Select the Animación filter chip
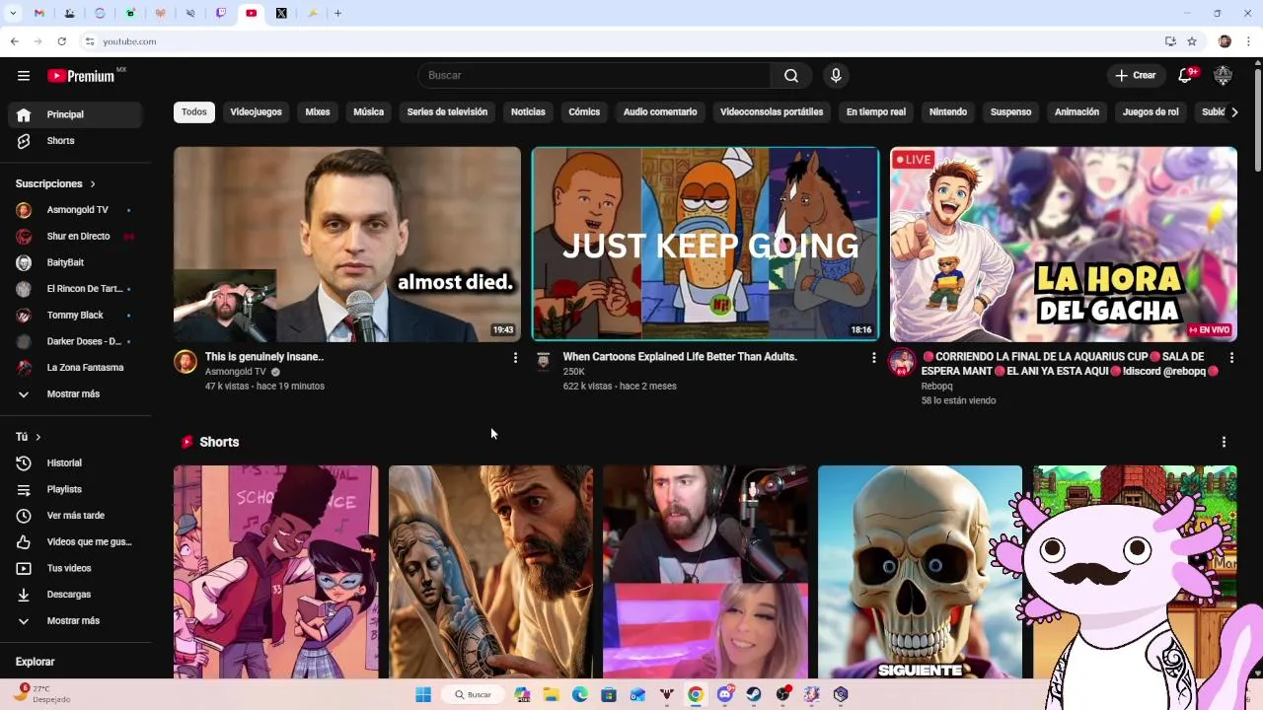Screen dimensions: 1263x710 pos(1077,112)
